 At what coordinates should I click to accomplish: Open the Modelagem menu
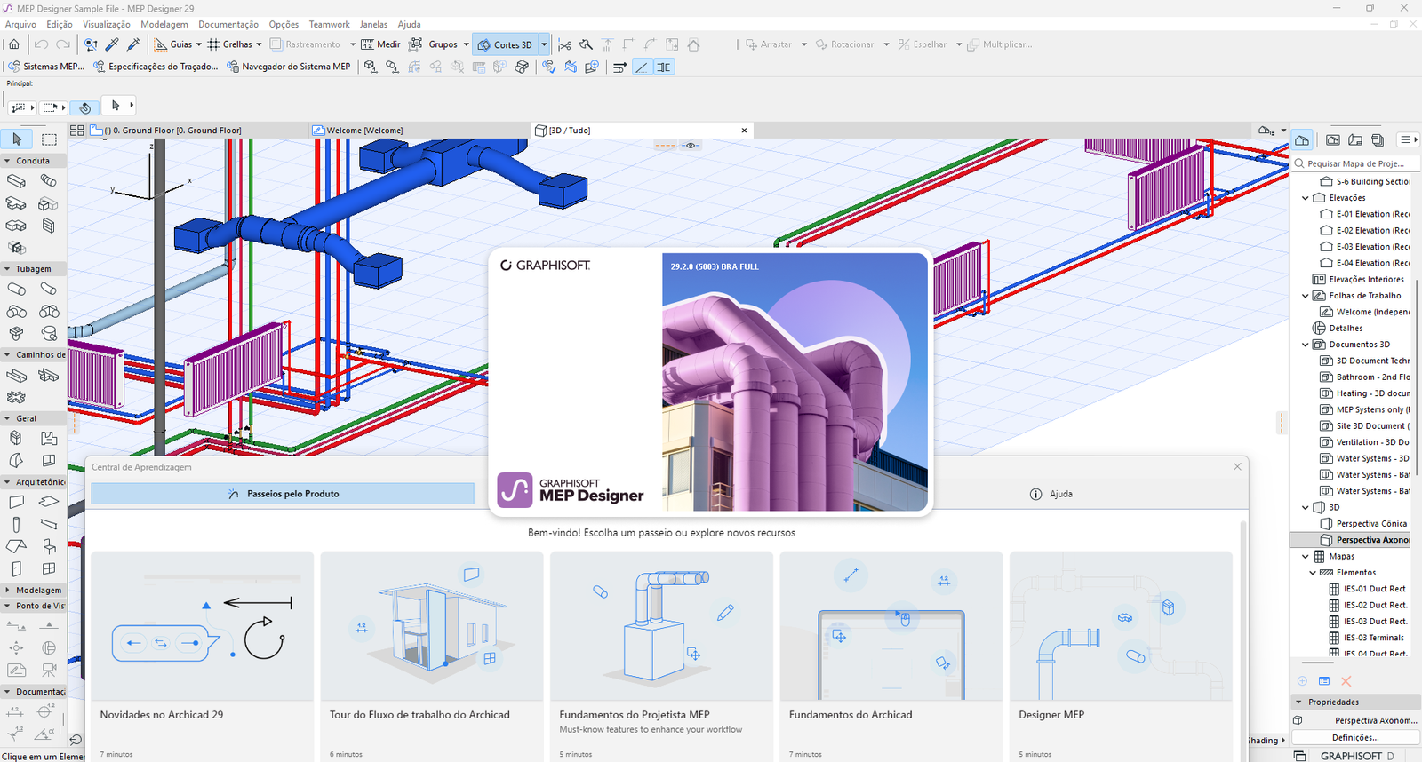(x=164, y=24)
